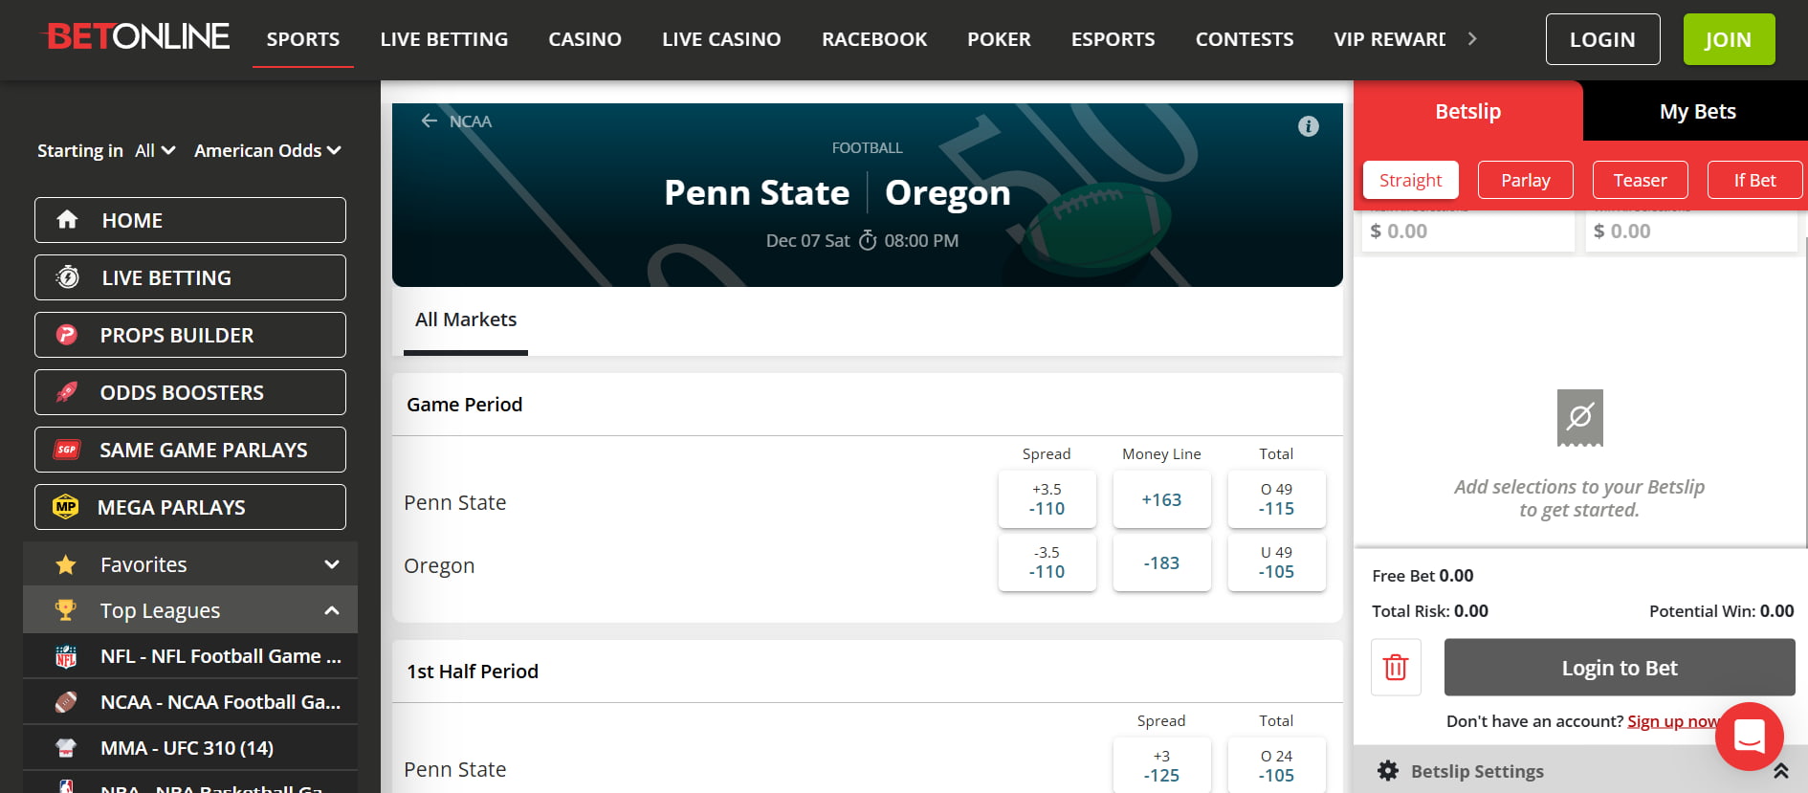Click the MP Mega Parlays icon
1808x793 pixels.
click(66, 507)
